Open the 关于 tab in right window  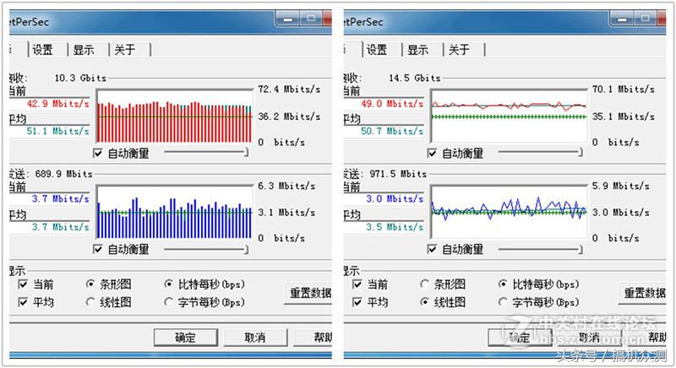[x=459, y=50]
